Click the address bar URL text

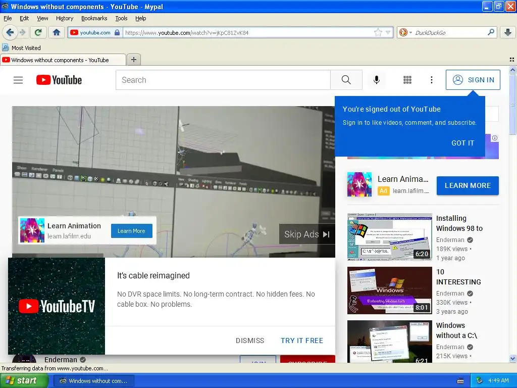tap(187, 33)
